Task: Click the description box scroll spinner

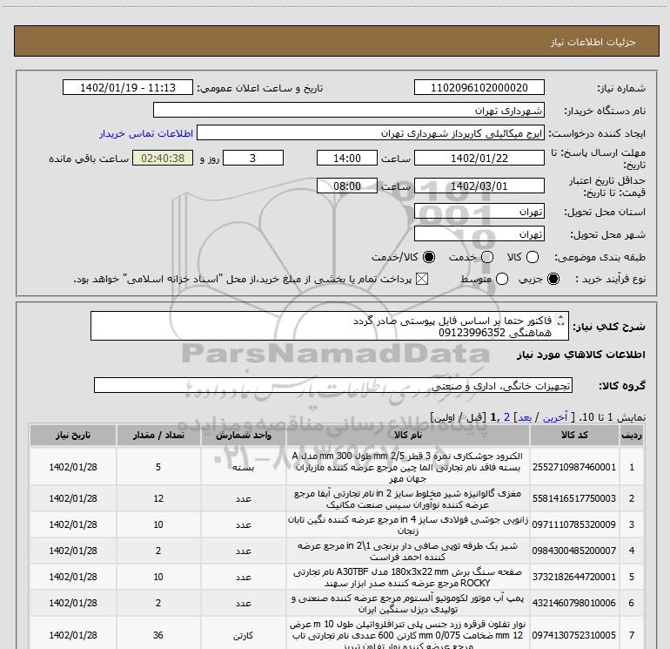Action: pyautogui.click(x=561, y=321)
